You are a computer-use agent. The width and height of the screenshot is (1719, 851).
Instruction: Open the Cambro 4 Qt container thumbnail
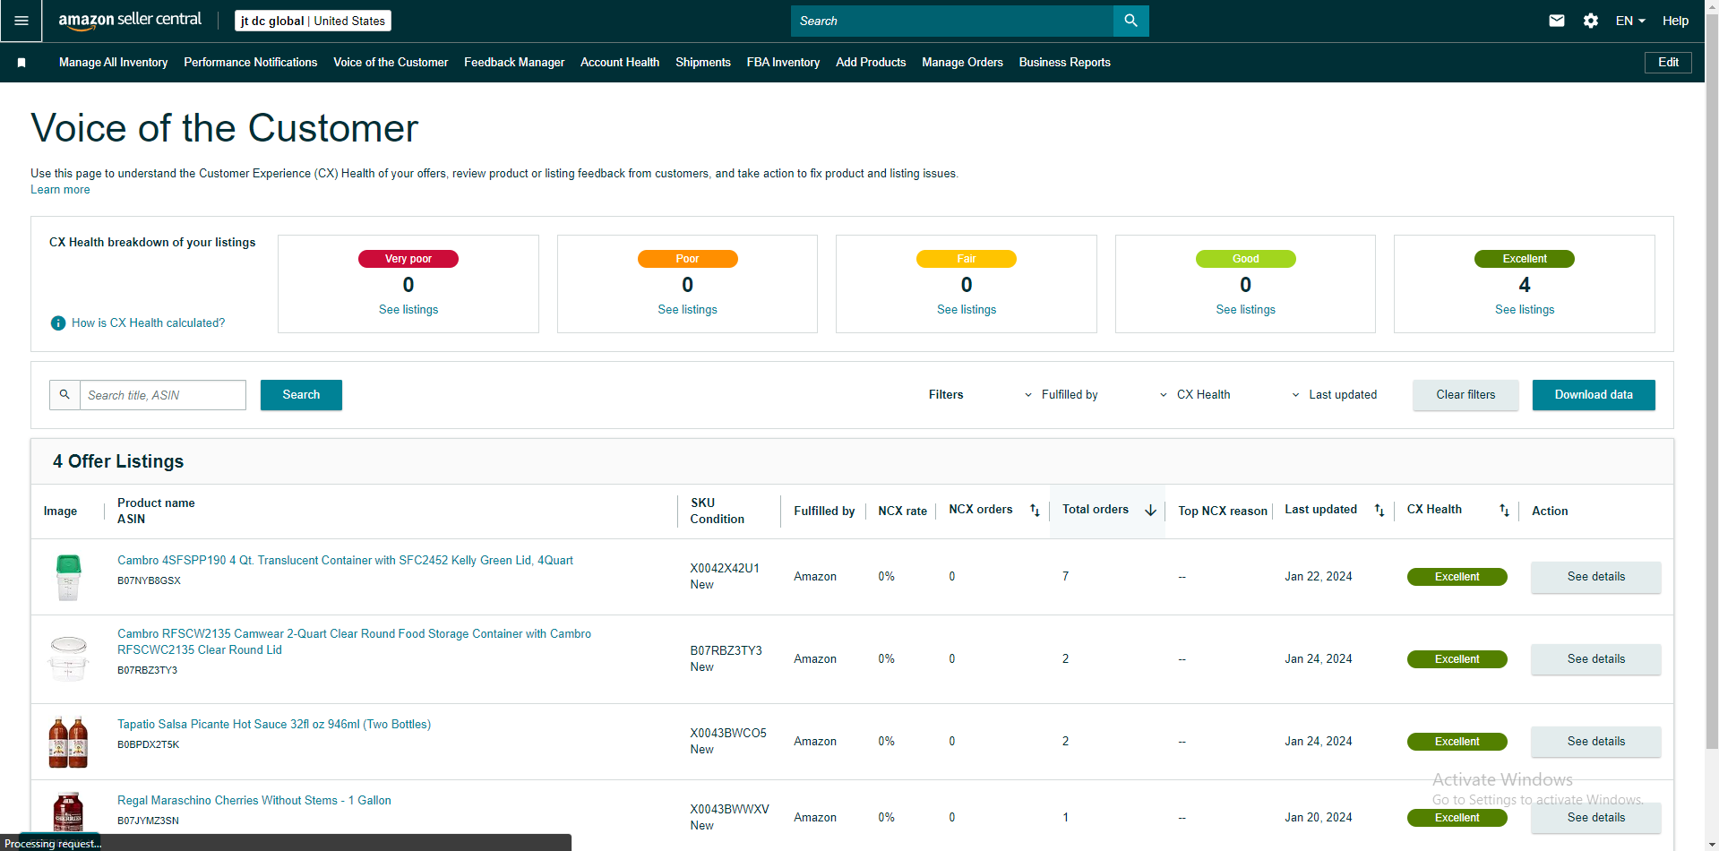pyautogui.click(x=68, y=577)
